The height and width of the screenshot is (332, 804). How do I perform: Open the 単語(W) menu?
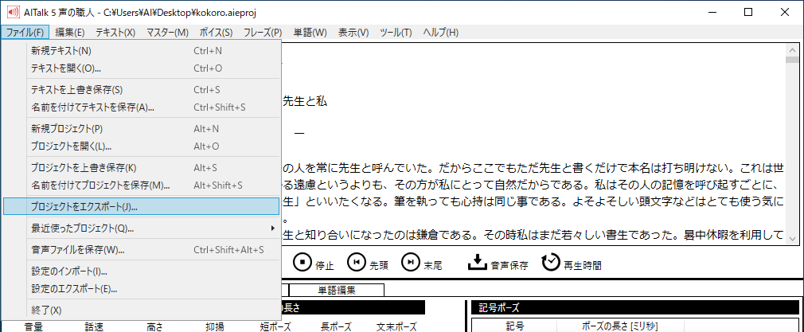[310, 33]
